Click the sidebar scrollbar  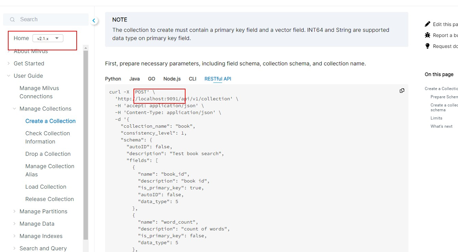[86, 144]
